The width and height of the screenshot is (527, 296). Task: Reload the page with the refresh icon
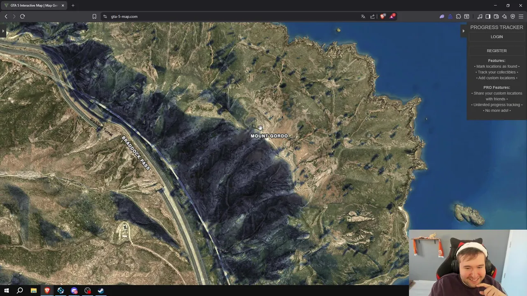tap(22, 16)
